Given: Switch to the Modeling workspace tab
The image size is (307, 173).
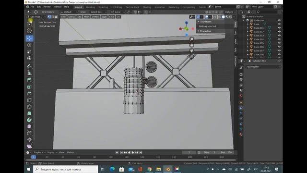Looking at the screenshot, I should click(90, 7).
